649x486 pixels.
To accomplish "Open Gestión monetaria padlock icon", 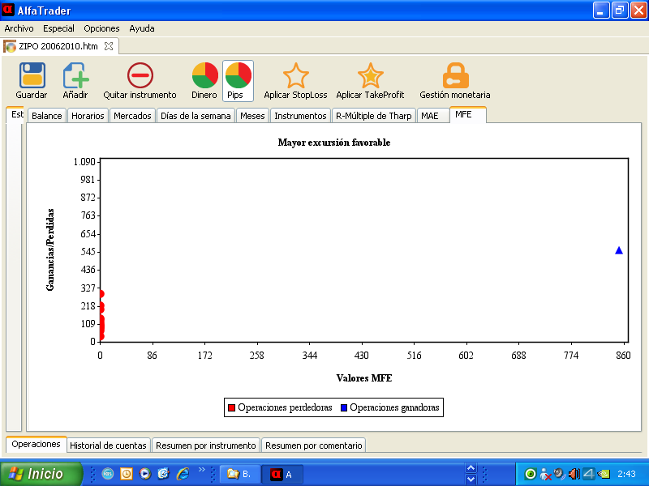I will (455, 75).
